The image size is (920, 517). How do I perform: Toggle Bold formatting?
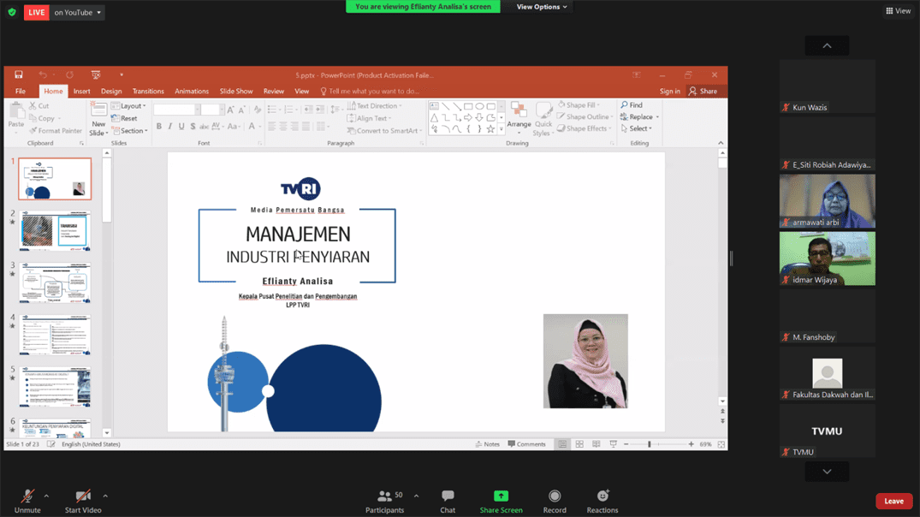pyautogui.click(x=159, y=126)
